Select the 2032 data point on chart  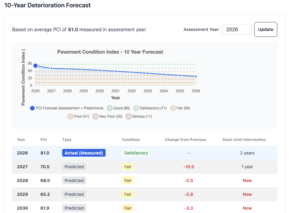(132, 72)
